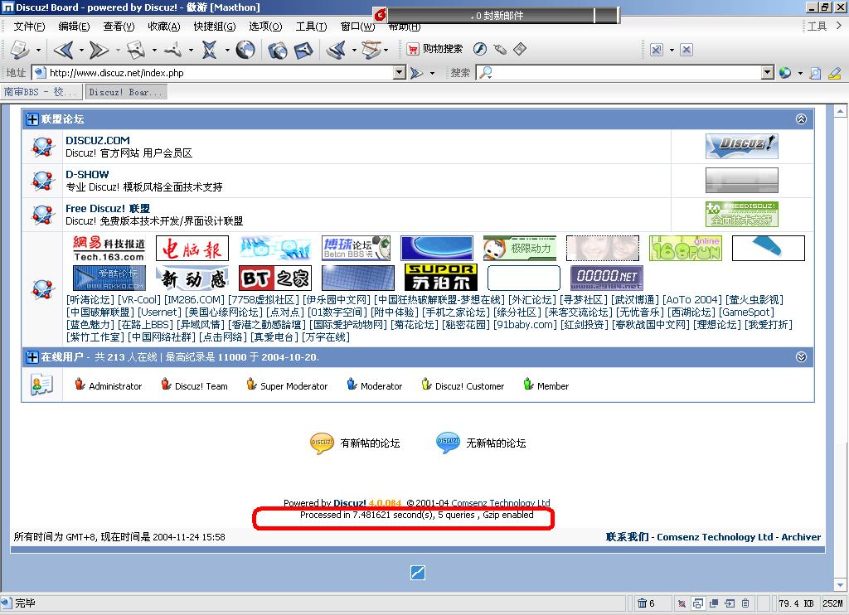
Task: Expand the 在线用户 section via chevron
Action: [x=802, y=356]
